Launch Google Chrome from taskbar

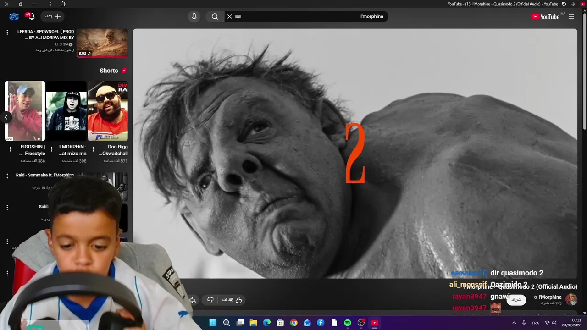click(293, 323)
